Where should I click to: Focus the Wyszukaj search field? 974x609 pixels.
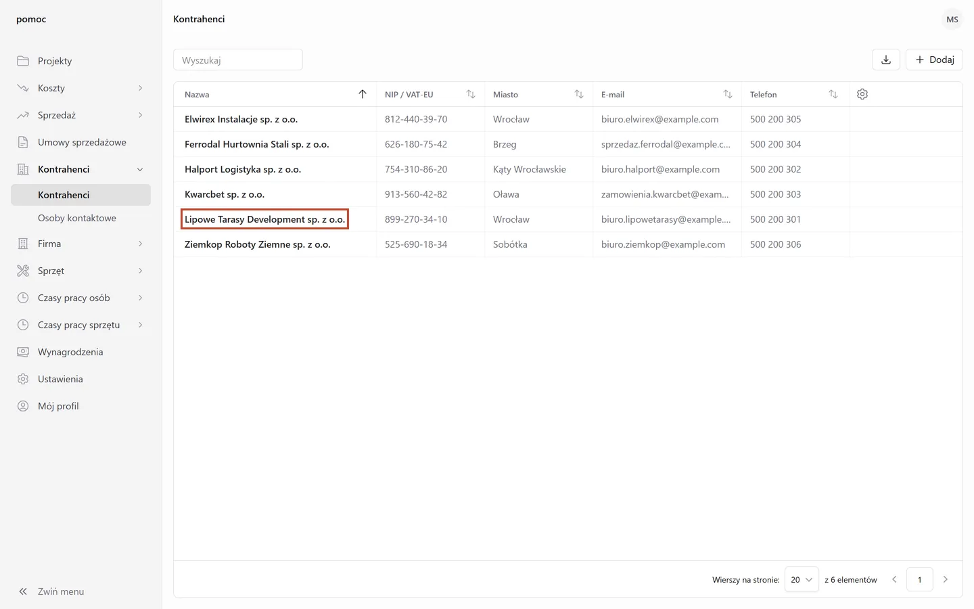238,60
